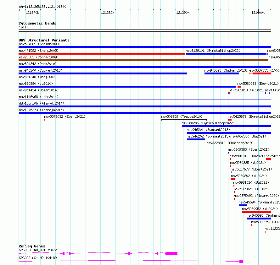Click the chr1:121368138..121401640 position text
This screenshot has height=265, width=280.
(x=42, y=7)
